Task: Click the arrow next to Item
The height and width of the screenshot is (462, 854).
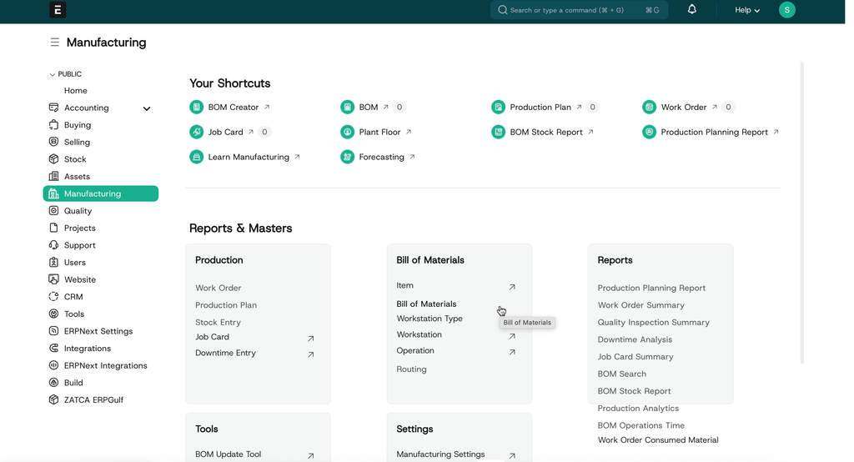Action: point(512,287)
